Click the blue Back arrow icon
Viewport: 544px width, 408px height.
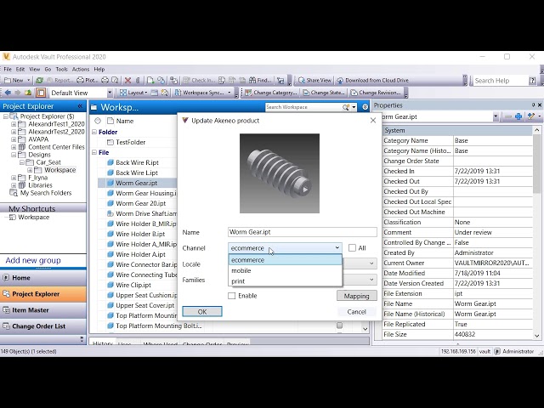(8, 93)
